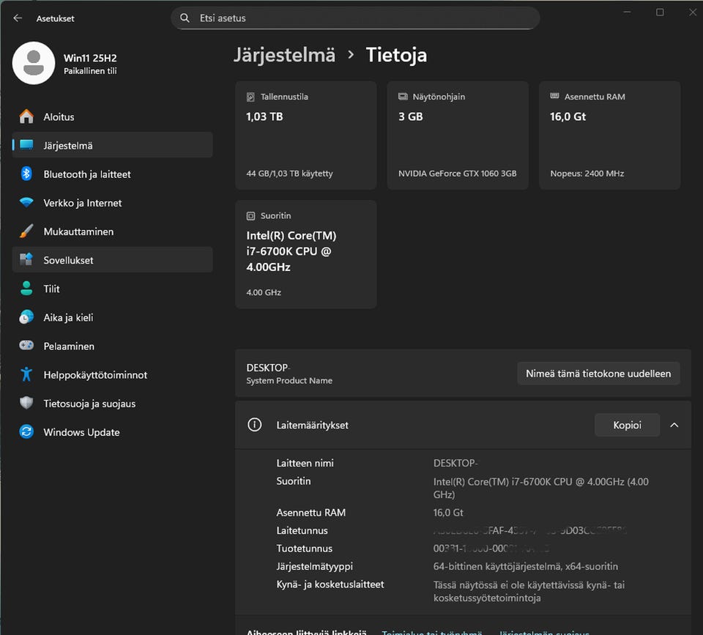This screenshot has height=635, width=703.
Task: Minimize the Asetukset window
Action: point(628,12)
